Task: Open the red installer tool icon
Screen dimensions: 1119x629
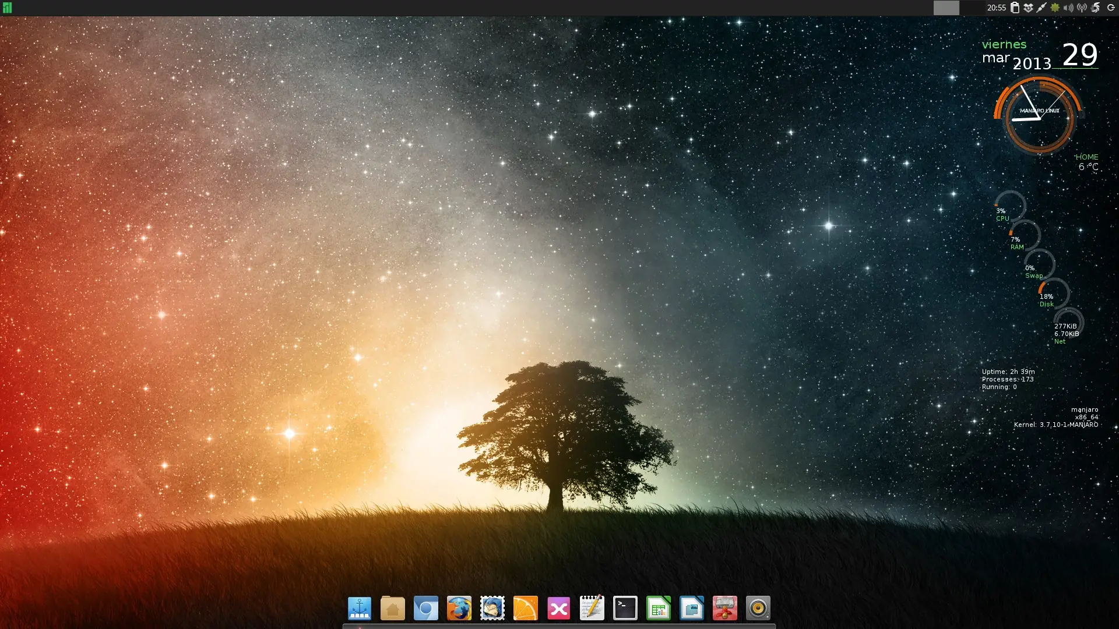Action: coord(724,609)
